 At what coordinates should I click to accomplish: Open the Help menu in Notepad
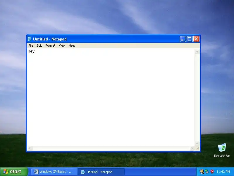point(72,45)
